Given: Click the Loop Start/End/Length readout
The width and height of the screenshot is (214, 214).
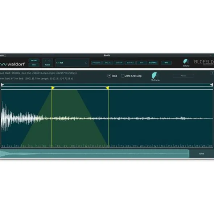Looking at the screenshot, I should click(x=38, y=73).
